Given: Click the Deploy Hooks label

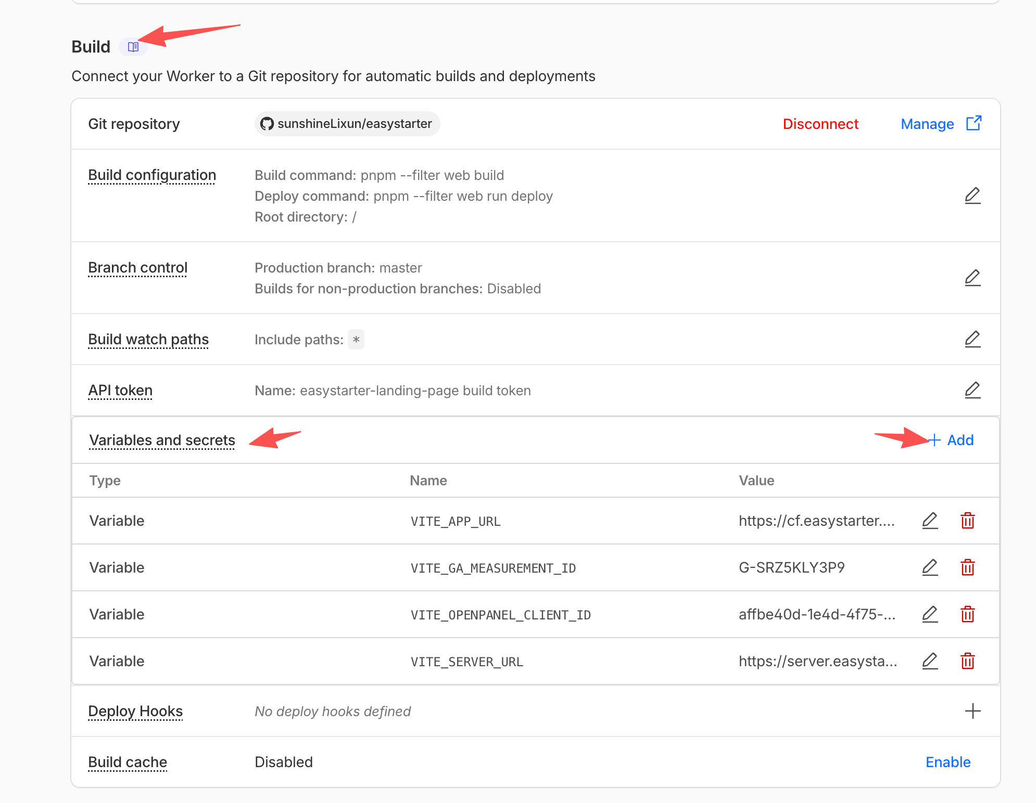Looking at the screenshot, I should coord(135,711).
